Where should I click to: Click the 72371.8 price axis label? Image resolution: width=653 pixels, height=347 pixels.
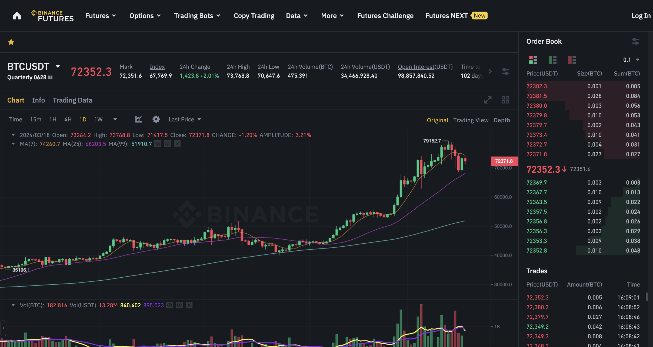point(504,161)
